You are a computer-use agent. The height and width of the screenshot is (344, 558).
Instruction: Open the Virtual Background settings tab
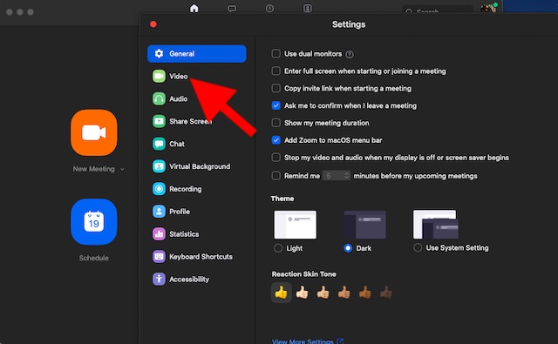(x=197, y=166)
